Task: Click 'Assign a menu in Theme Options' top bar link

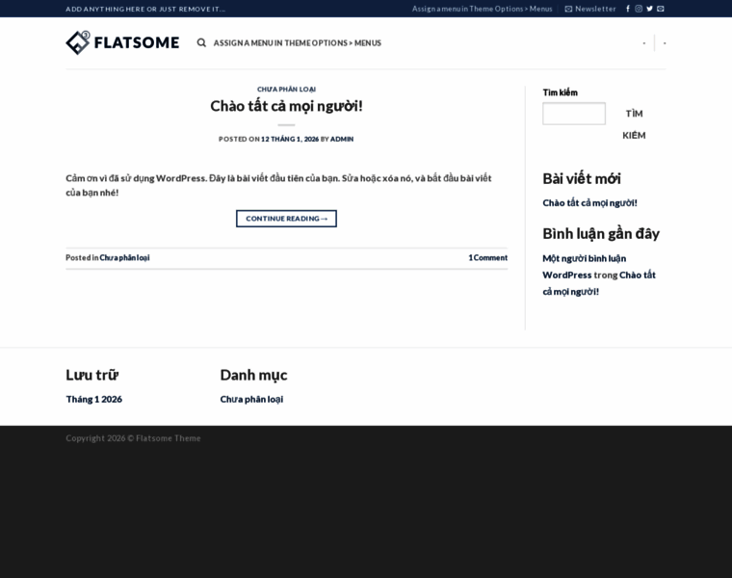Action: tap(482, 9)
